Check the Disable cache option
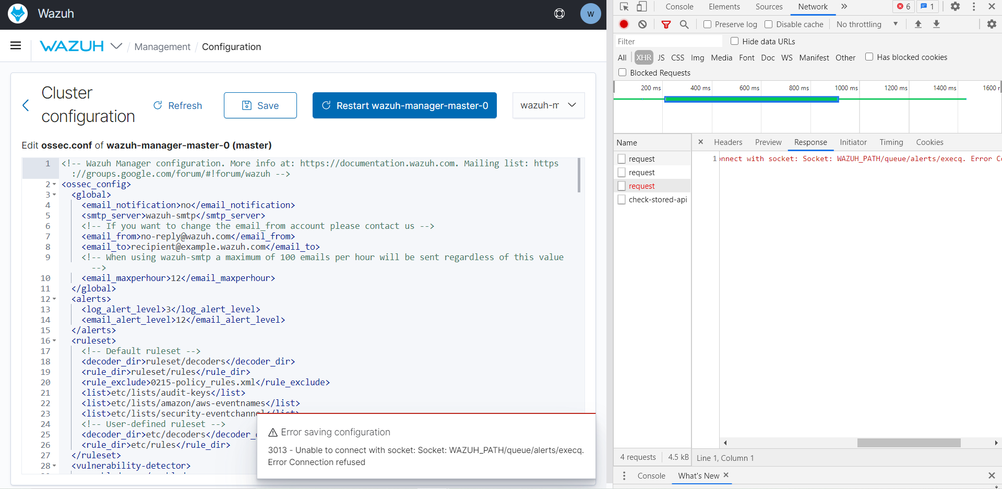Screen dimensions: 1002x489 tap(769, 24)
